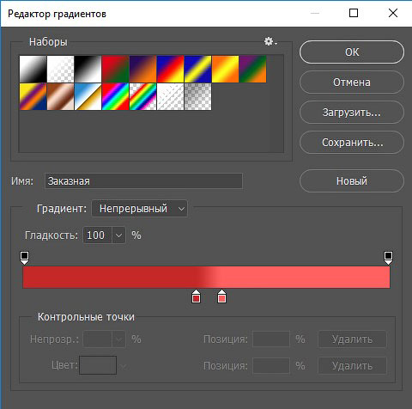The image size is (412, 409).
Task: Select the left opacity stop above gradient
Action: 25,258
